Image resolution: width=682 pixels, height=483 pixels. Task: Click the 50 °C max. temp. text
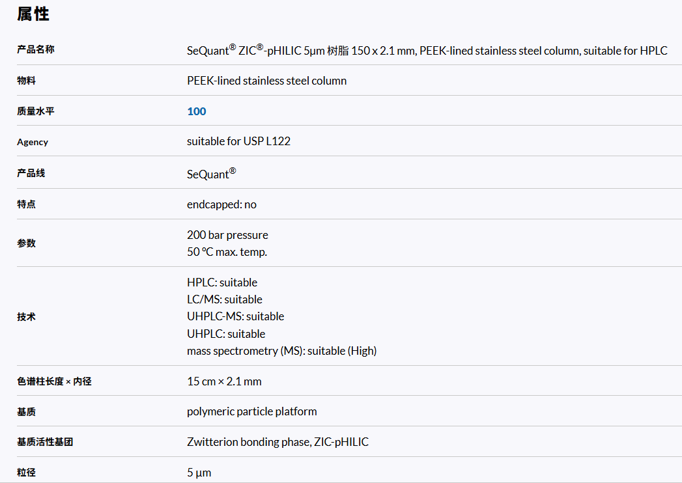click(x=227, y=252)
